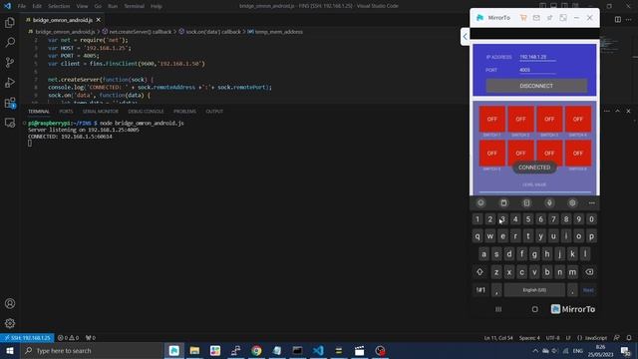Click the Windows search box

pos(92,351)
